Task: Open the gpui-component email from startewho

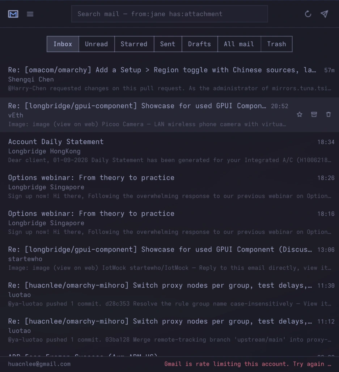Action: click(x=169, y=258)
